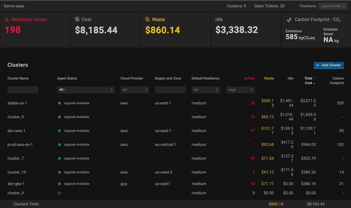The width and height of the screenshot is (351, 208).
Task: Open the dev-gke-1 cluster
Action: tap(16, 184)
